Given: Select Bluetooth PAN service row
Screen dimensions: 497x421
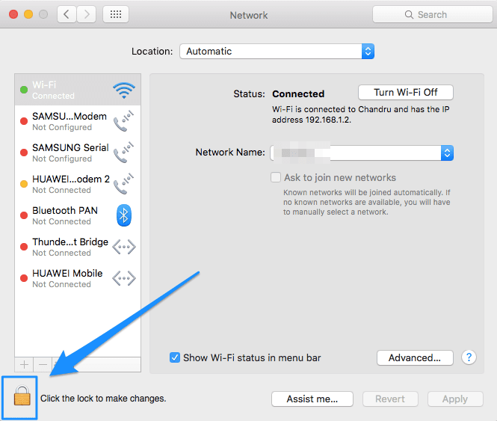Looking at the screenshot, I should tap(78, 215).
